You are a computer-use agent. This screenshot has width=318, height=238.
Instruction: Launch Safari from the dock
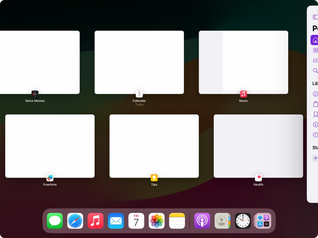[75, 221]
